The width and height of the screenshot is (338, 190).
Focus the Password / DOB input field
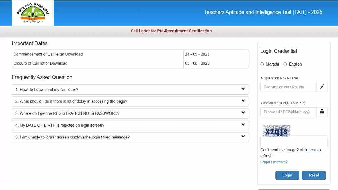tap(288, 112)
